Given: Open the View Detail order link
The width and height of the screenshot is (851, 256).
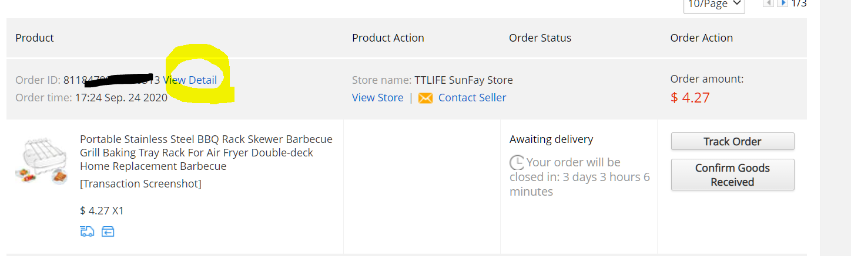Looking at the screenshot, I should [190, 80].
